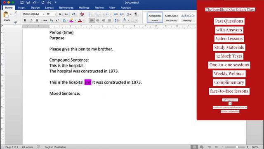Click the spelling proofing icon in status bar
Screen dimensions: 264x149
click(x=38, y=147)
